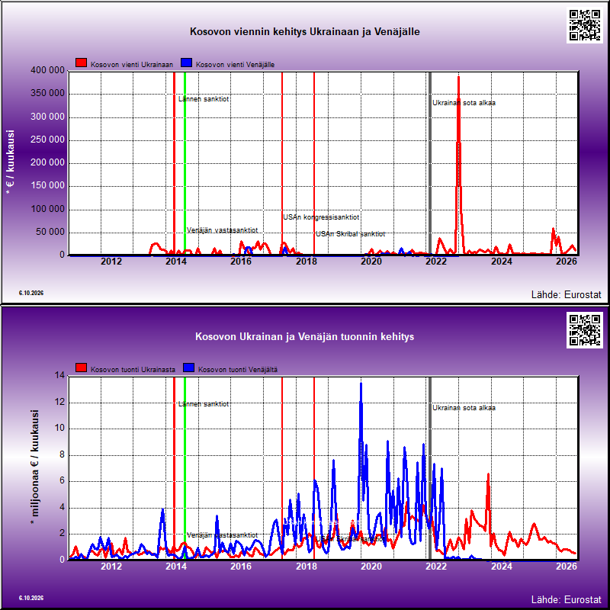Click the legend label 'Kosovon vienti Venäjälle'
The width and height of the screenshot is (610, 610).
pyautogui.click(x=236, y=65)
